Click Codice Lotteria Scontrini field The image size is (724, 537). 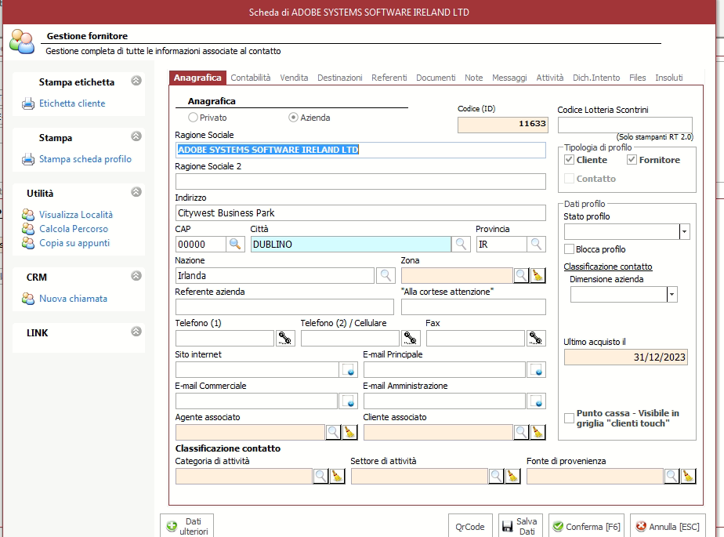pyautogui.click(x=625, y=125)
